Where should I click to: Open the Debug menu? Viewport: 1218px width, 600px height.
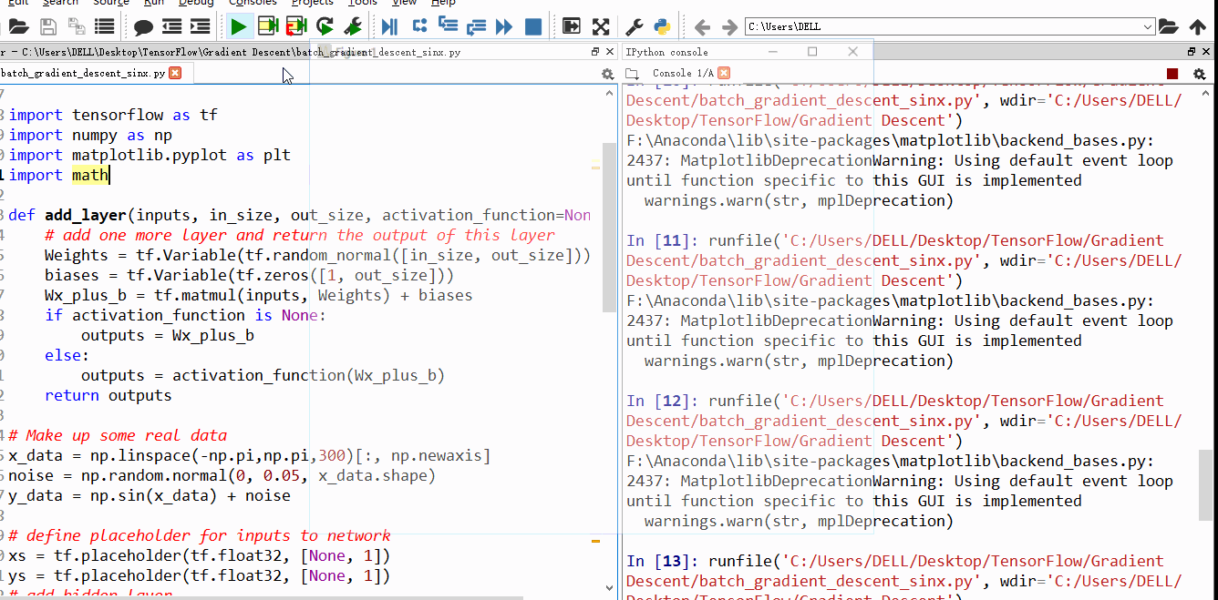(x=196, y=4)
